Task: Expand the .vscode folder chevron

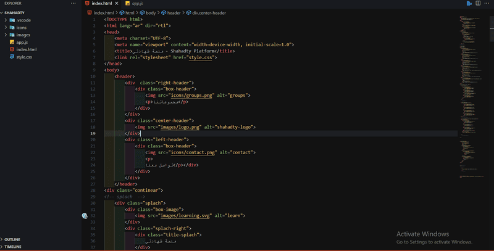Action: (6, 20)
